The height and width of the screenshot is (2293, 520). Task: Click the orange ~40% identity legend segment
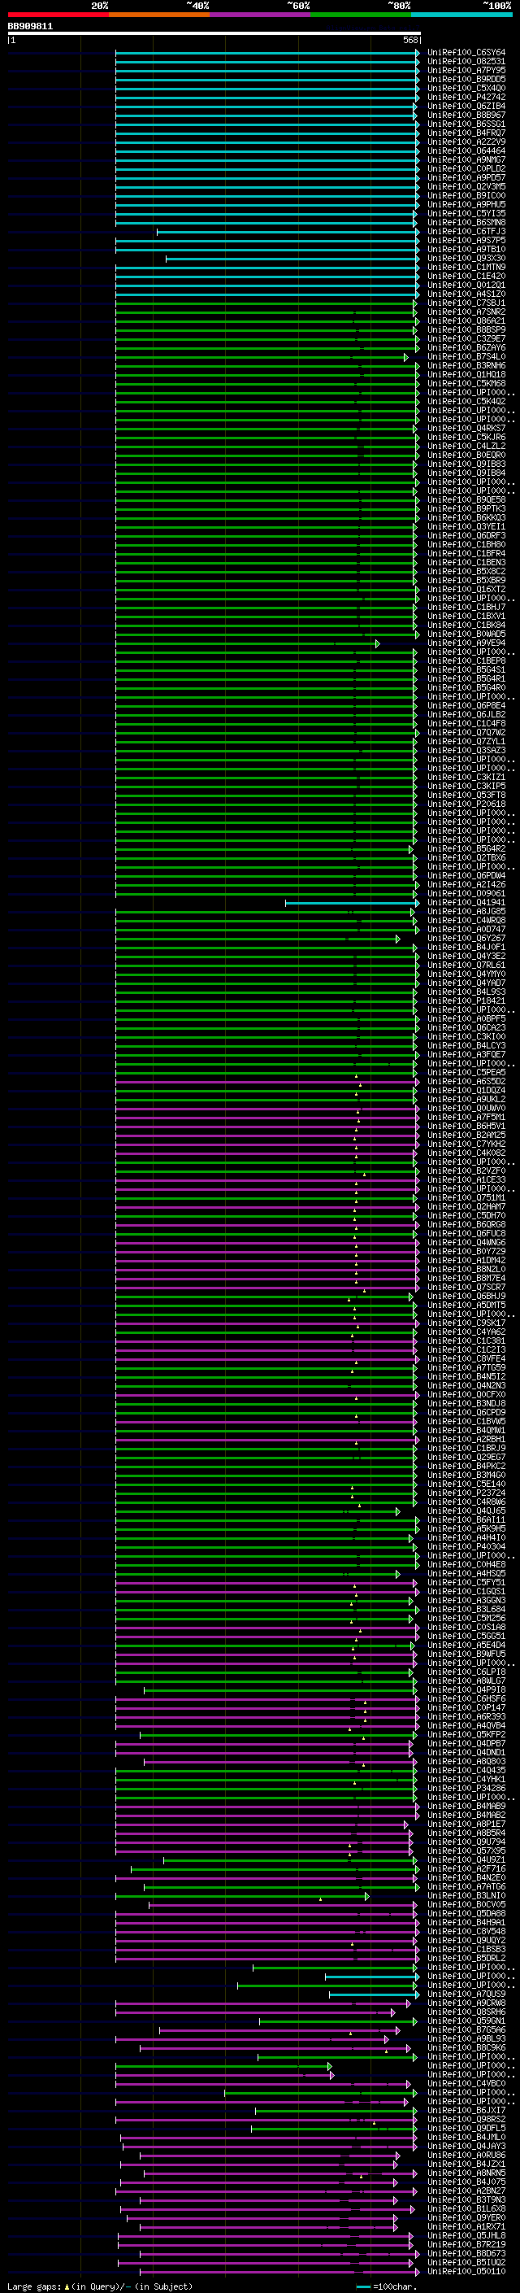(159, 15)
